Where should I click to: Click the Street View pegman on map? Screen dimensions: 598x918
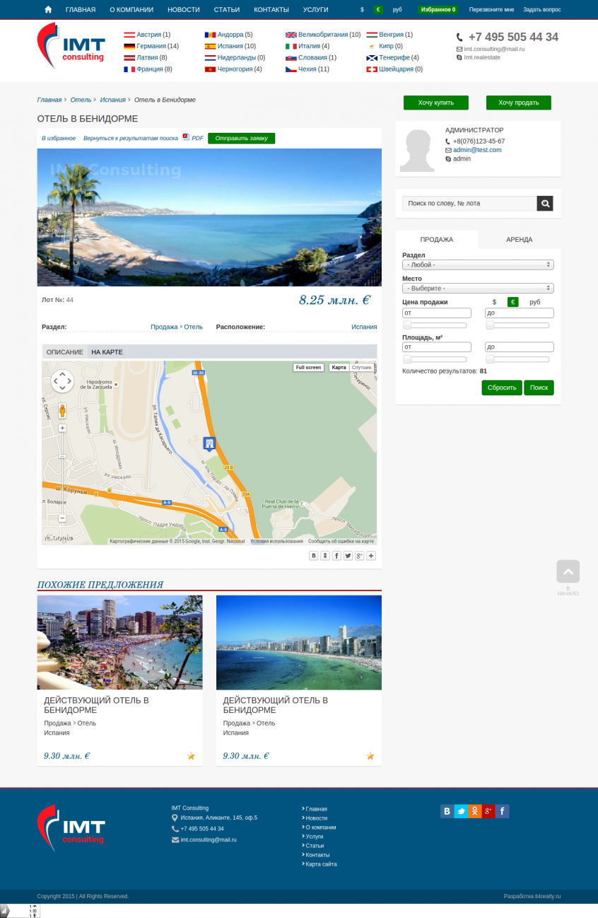(62, 410)
